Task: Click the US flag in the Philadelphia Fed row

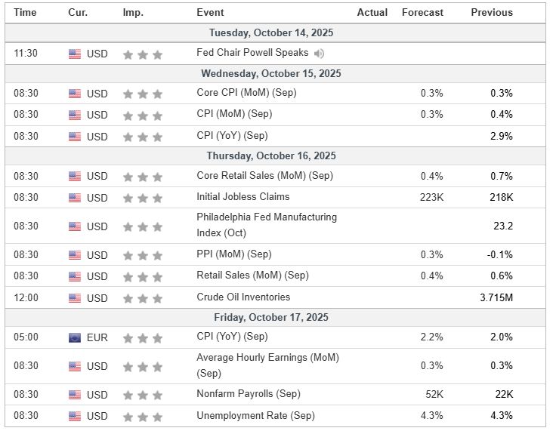Action: (x=75, y=226)
